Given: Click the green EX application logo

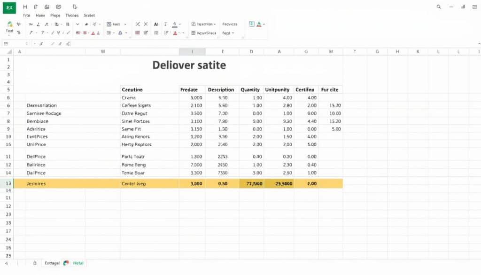Looking at the screenshot, I should click(x=9, y=8).
